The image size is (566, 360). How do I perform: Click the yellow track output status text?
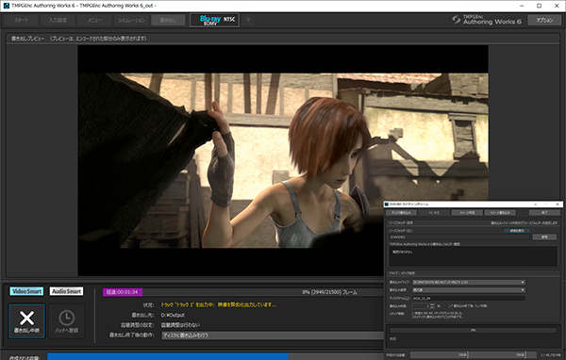[219, 304]
